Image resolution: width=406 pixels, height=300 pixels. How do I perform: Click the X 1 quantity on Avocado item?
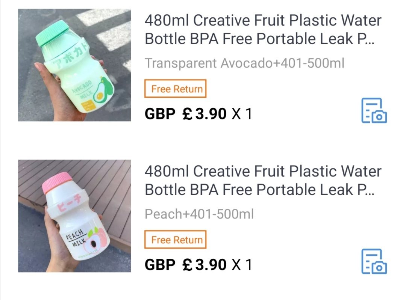[x=242, y=114]
